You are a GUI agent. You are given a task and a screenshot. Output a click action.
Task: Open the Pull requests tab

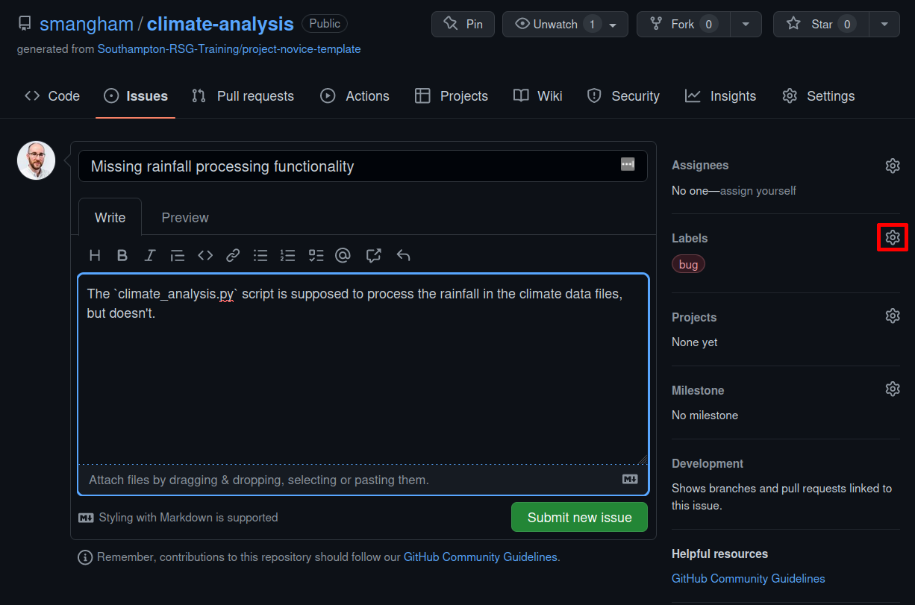[243, 96]
